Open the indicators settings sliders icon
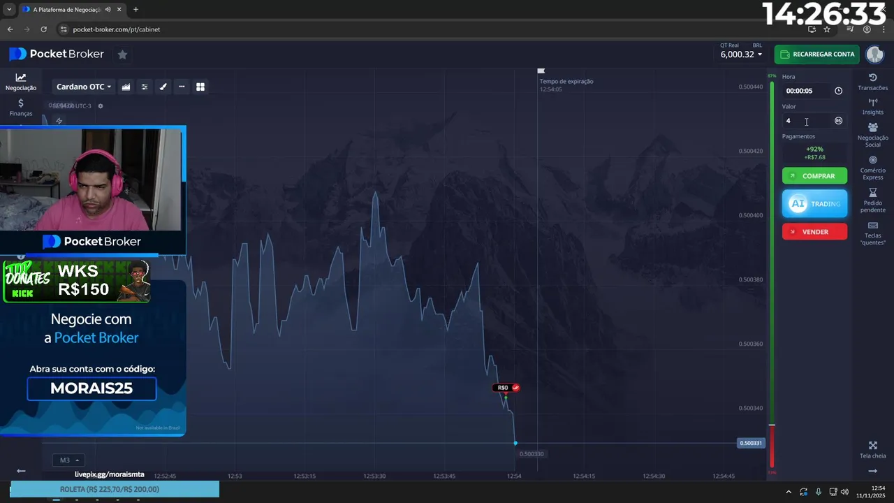The height and width of the screenshot is (503, 894). (145, 87)
